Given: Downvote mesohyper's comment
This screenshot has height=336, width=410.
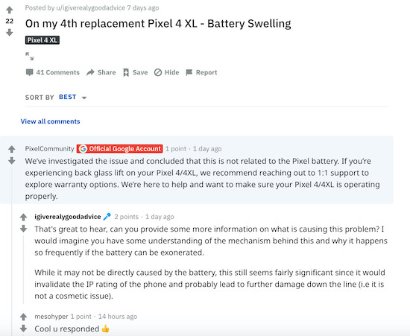Looking at the screenshot, I should coord(24,329).
